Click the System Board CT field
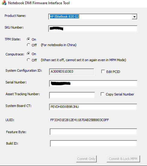The image size is (147, 166). tap(93, 107)
